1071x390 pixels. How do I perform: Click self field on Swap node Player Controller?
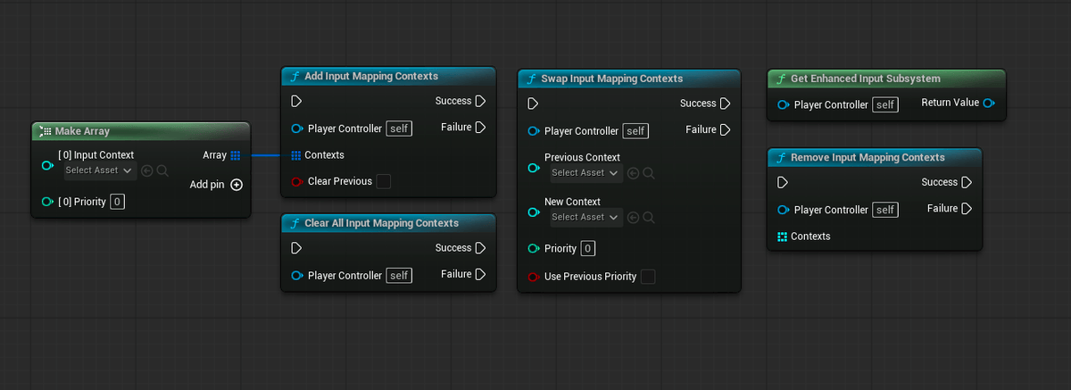[x=635, y=131]
